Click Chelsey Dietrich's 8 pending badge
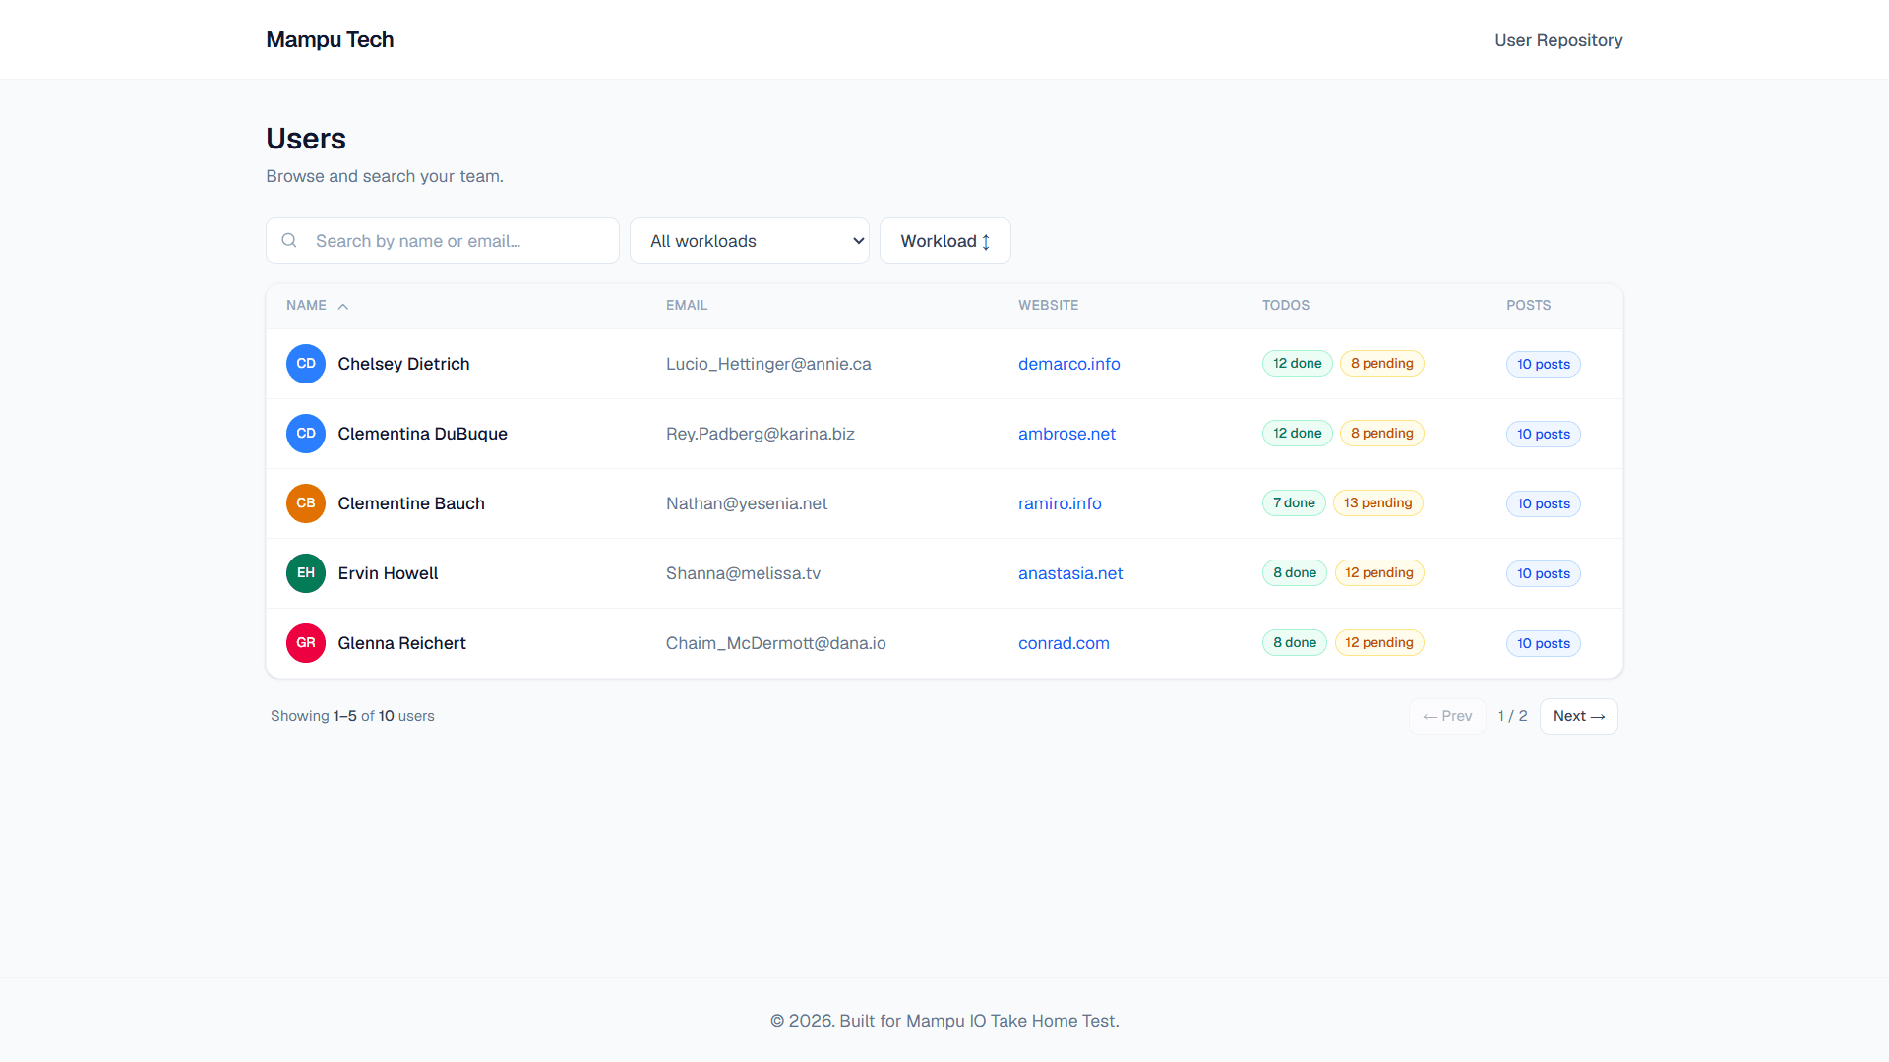Viewport: 1889px width, 1062px height. (1381, 364)
